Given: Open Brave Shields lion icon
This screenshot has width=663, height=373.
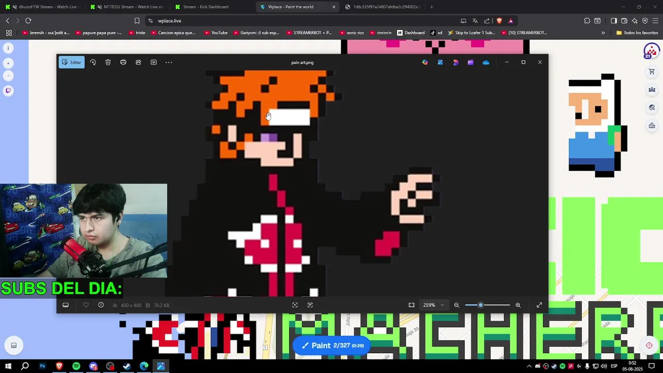Looking at the screenshot, I should pyautogui.click(x=499, y=21).
